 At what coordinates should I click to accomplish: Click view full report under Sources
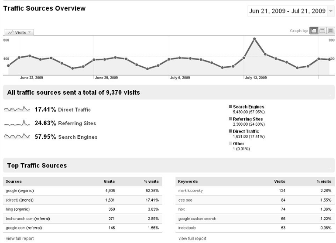(20, 239)
